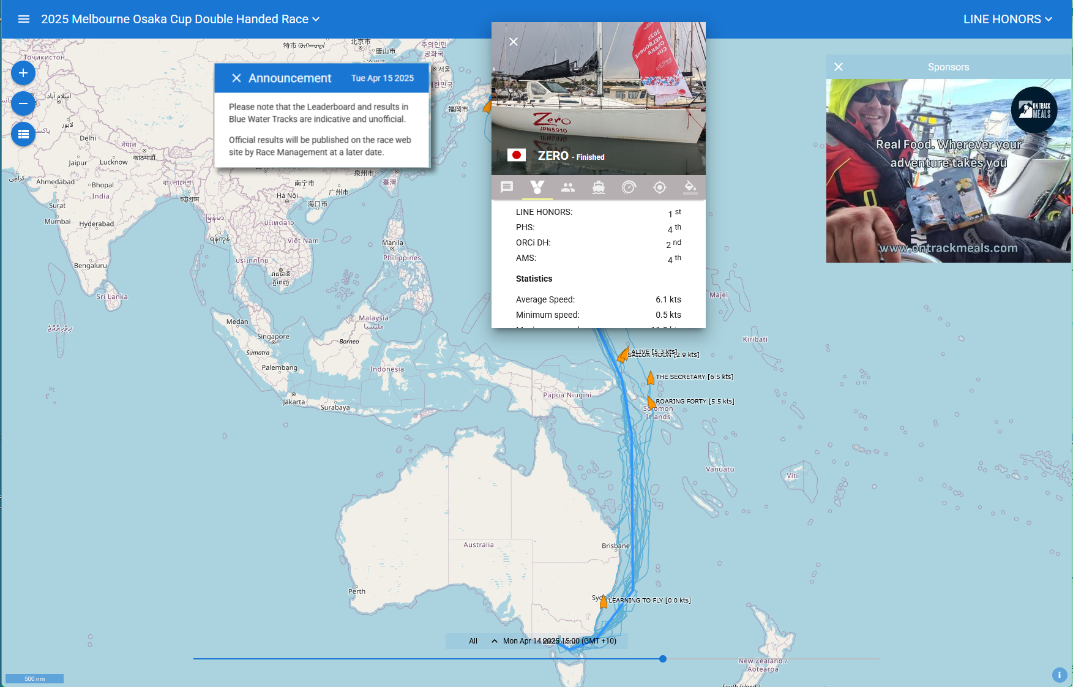Viewport: 1073px width, 687px height.
Task: Click the info button in corner
Action: tap(1060, 675)
